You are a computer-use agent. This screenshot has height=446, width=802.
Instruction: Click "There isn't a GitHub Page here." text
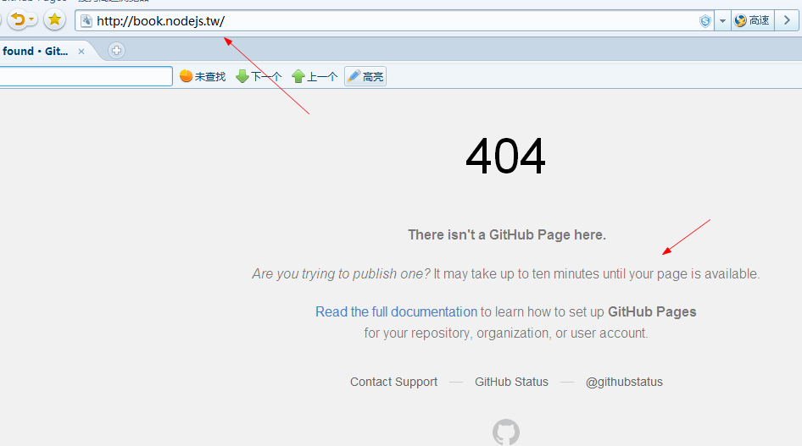507,234
